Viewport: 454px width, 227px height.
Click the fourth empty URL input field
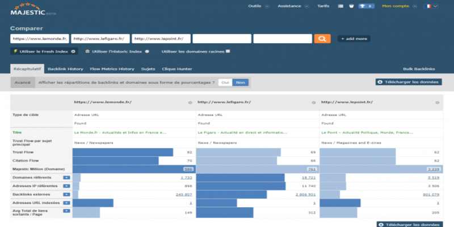tap(222, 39)
